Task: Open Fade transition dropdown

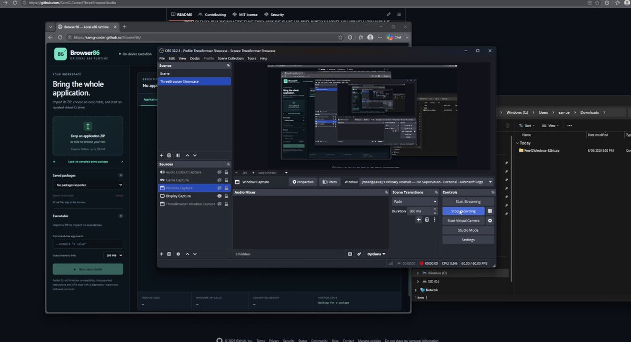Action: pos(415,201)
